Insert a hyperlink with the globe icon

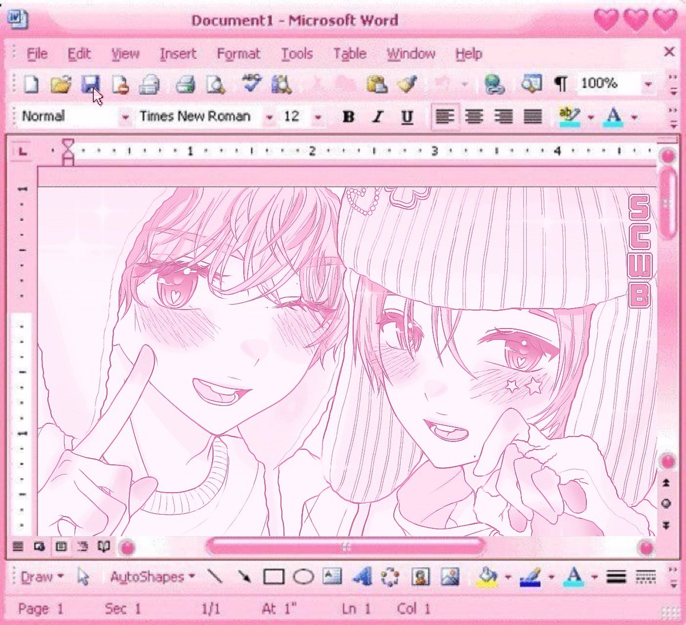(494, 85)
